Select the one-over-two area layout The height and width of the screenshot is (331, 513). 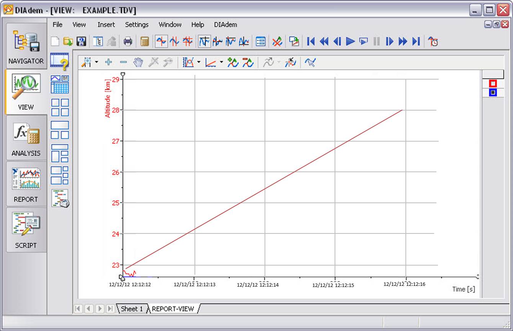60,130
